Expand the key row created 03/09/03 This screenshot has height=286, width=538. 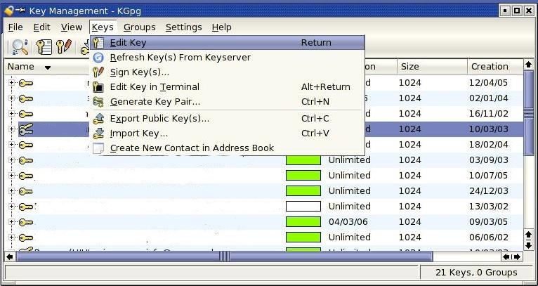(x=11, y=160)
